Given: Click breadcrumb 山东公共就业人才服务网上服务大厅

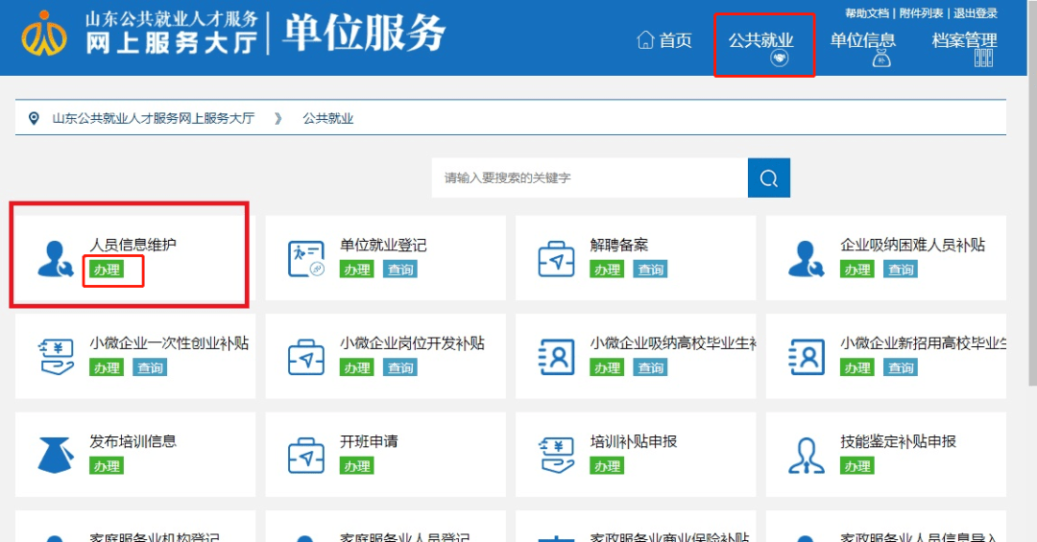Looking at the screenshot, I should 154,118.
